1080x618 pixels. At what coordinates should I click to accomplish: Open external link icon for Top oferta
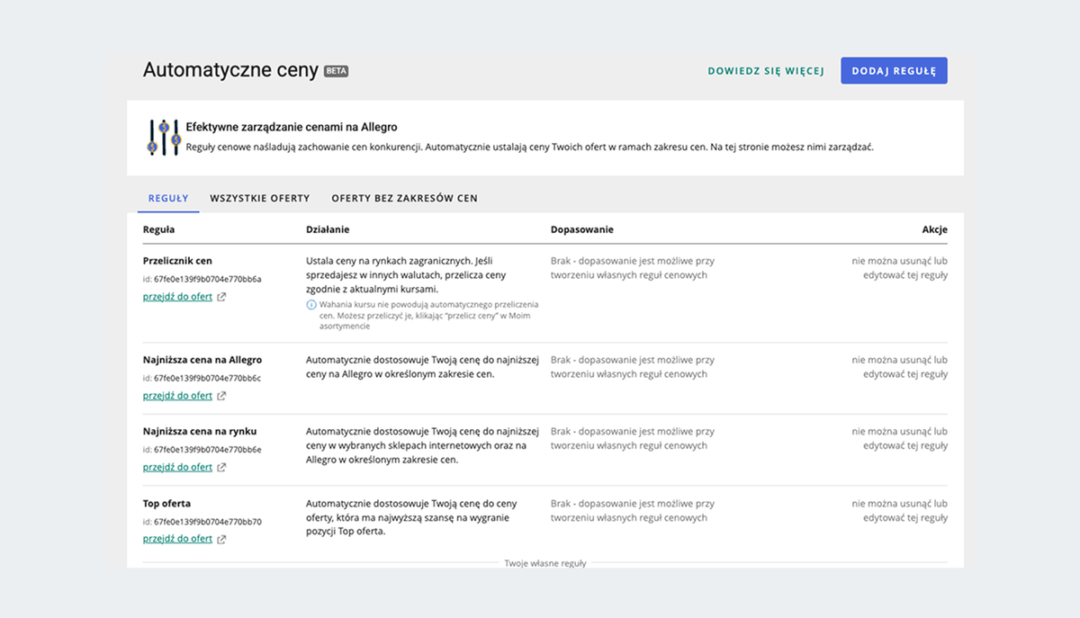coord(221,540)
